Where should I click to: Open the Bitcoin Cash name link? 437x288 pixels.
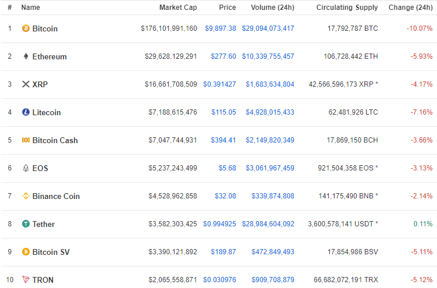55,140
